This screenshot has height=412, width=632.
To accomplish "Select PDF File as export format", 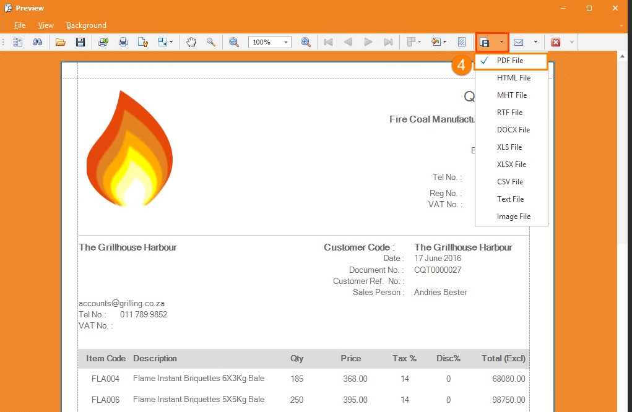I will click(x=511, y=61).
